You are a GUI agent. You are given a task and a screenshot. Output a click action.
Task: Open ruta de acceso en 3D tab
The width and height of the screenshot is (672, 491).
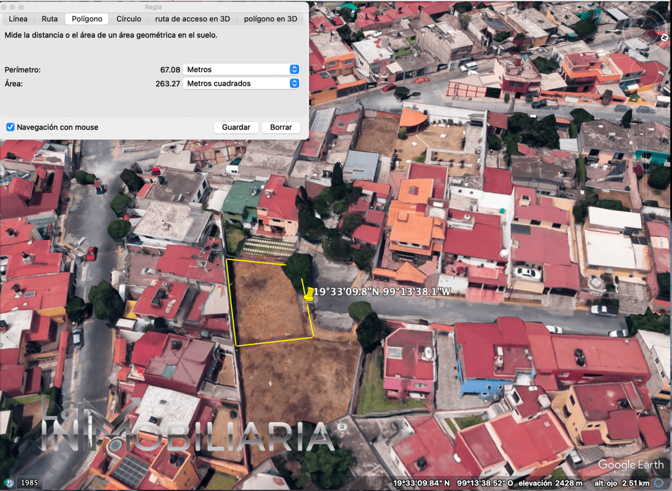point(193,18)
